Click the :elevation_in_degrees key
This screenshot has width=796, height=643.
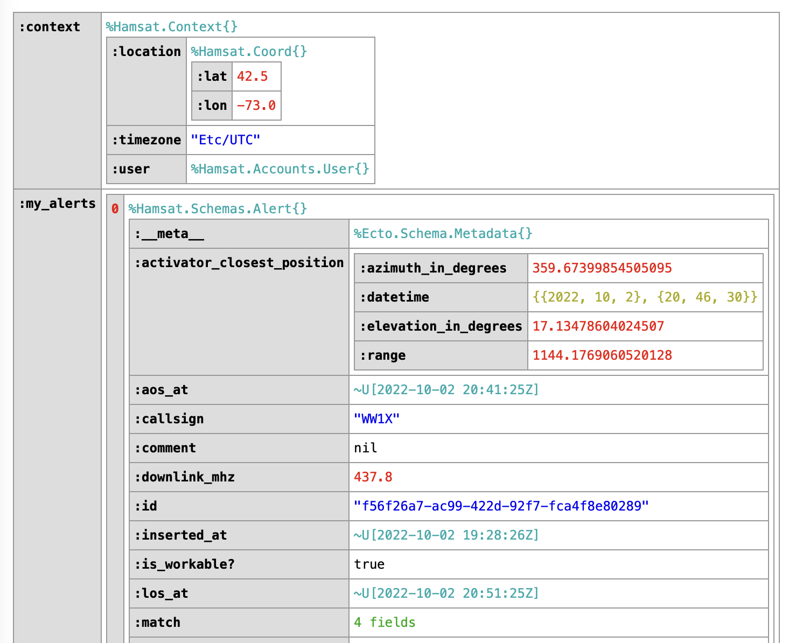pos(441,326)
